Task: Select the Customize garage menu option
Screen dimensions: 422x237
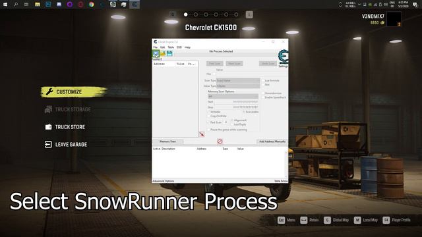Action: point(74,92)
